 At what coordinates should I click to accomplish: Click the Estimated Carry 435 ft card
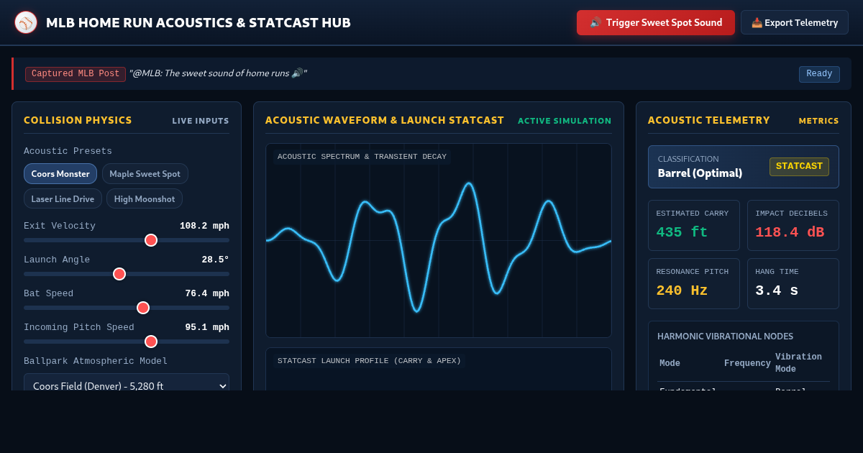click(x=694, y=225)
